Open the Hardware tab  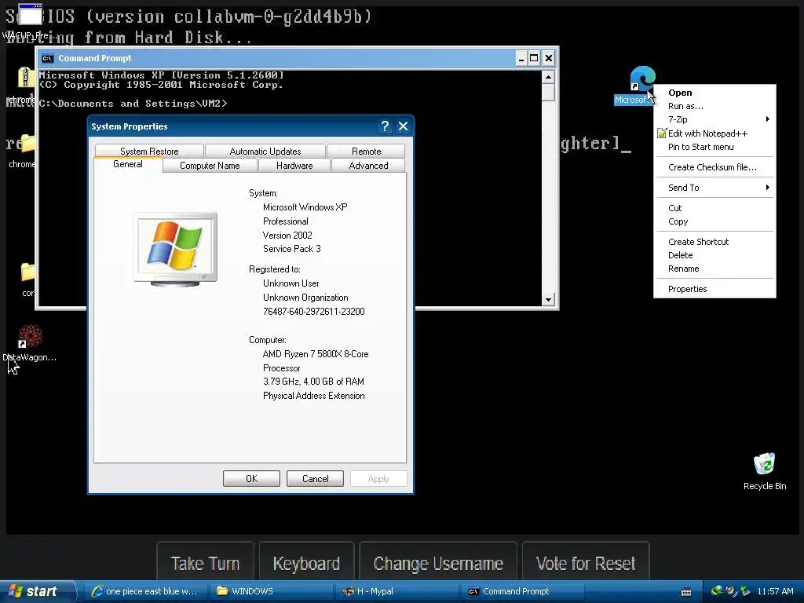pyautogui.click(x=294, y=166)
